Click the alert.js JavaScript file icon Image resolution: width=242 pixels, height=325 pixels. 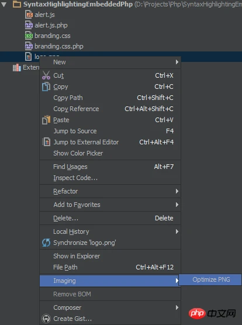tap(29, 15)
